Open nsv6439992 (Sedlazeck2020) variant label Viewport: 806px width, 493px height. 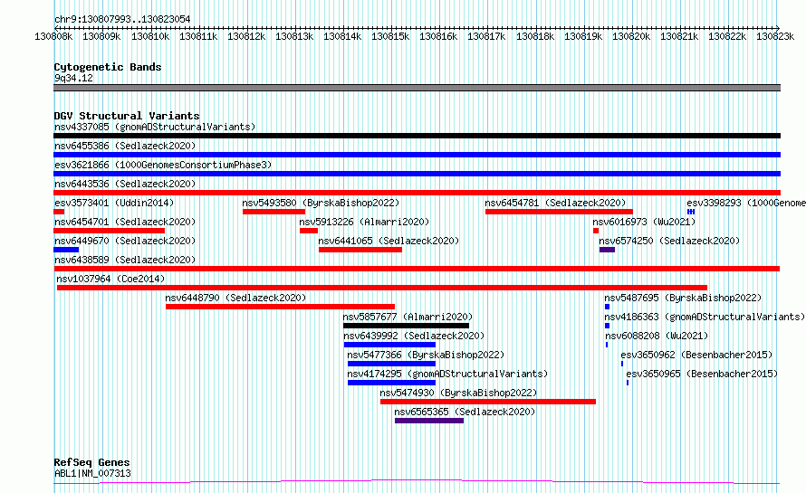click(414, 336)
